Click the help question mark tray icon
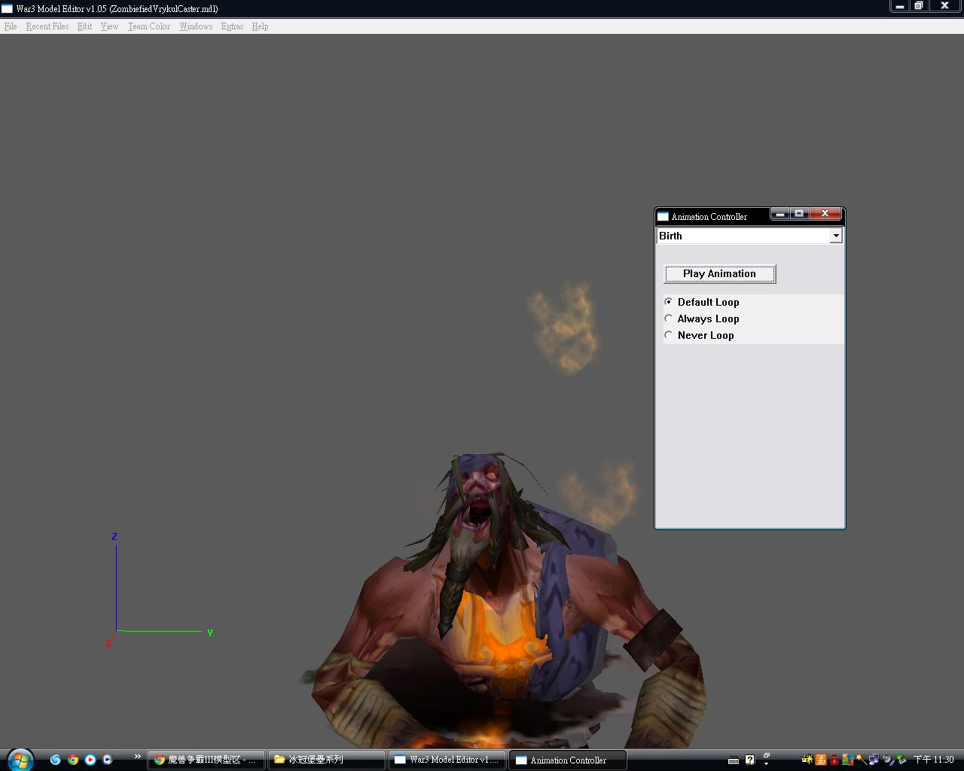This screenshot has height=771, width=964. (749, 760)
